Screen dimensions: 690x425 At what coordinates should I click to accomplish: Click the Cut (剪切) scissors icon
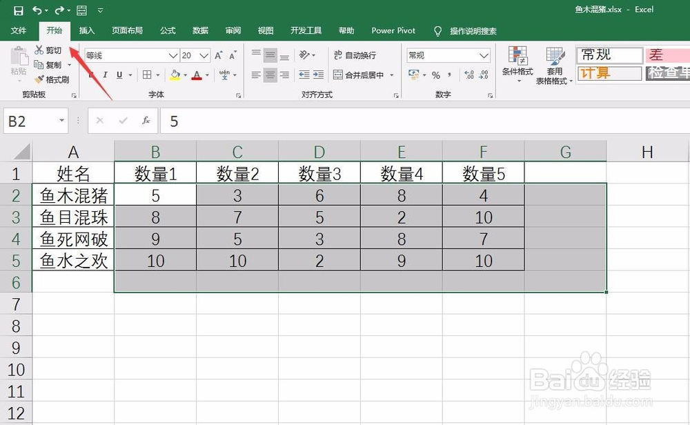tap(39, 50)
